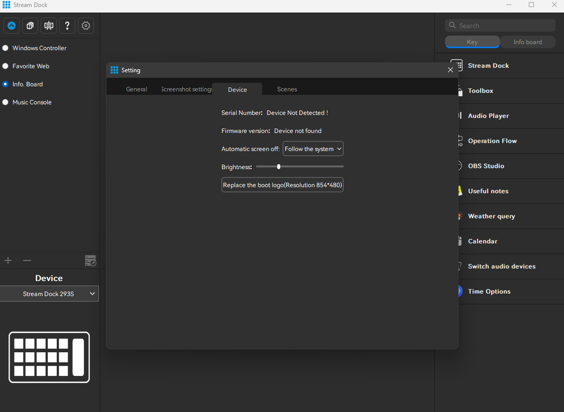Click the search magnifier icon

tap(453, 25)
